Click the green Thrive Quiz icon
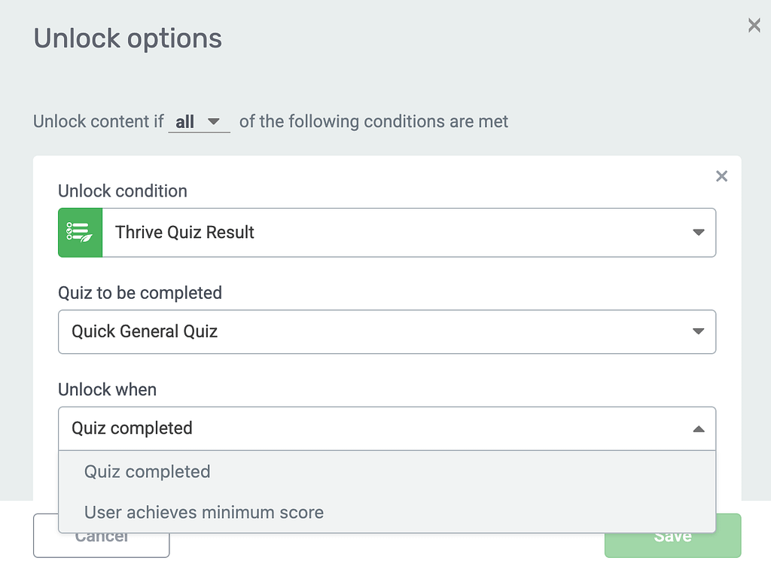Viewport: 771px width, 567px height. point(80,233)
